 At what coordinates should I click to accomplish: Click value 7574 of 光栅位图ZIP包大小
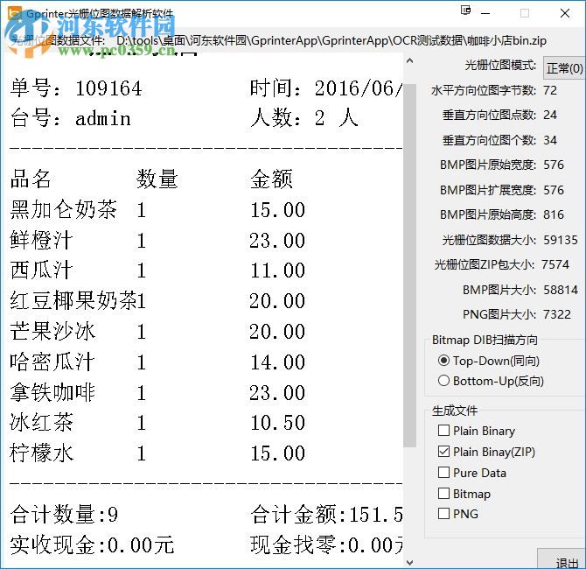coord(555,264)
